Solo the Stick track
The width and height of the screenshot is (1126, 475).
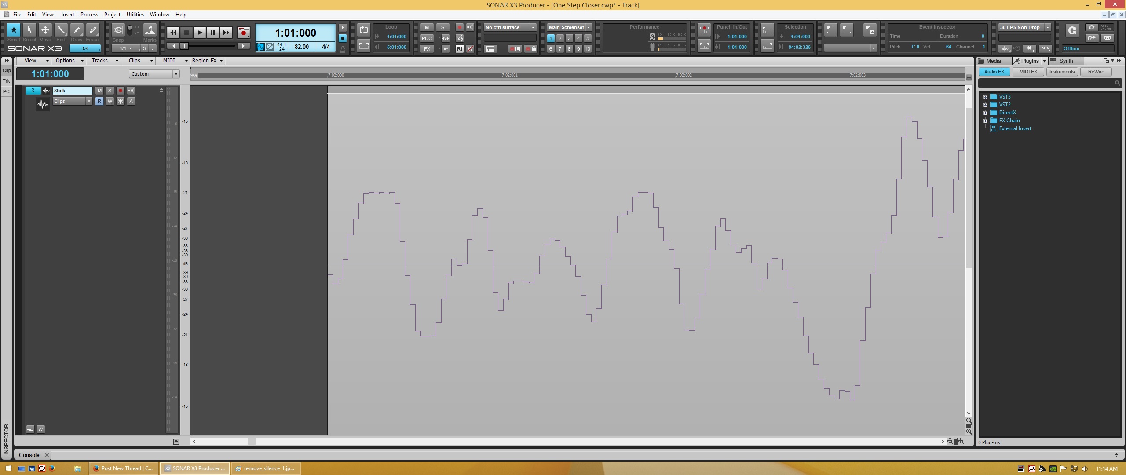point(110,91)
